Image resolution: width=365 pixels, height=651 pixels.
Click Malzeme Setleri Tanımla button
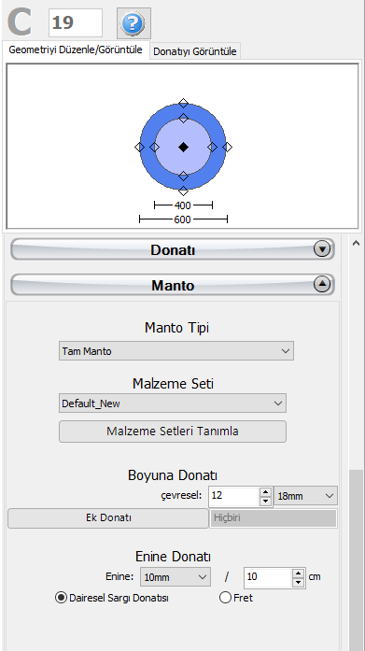point(173,432)
